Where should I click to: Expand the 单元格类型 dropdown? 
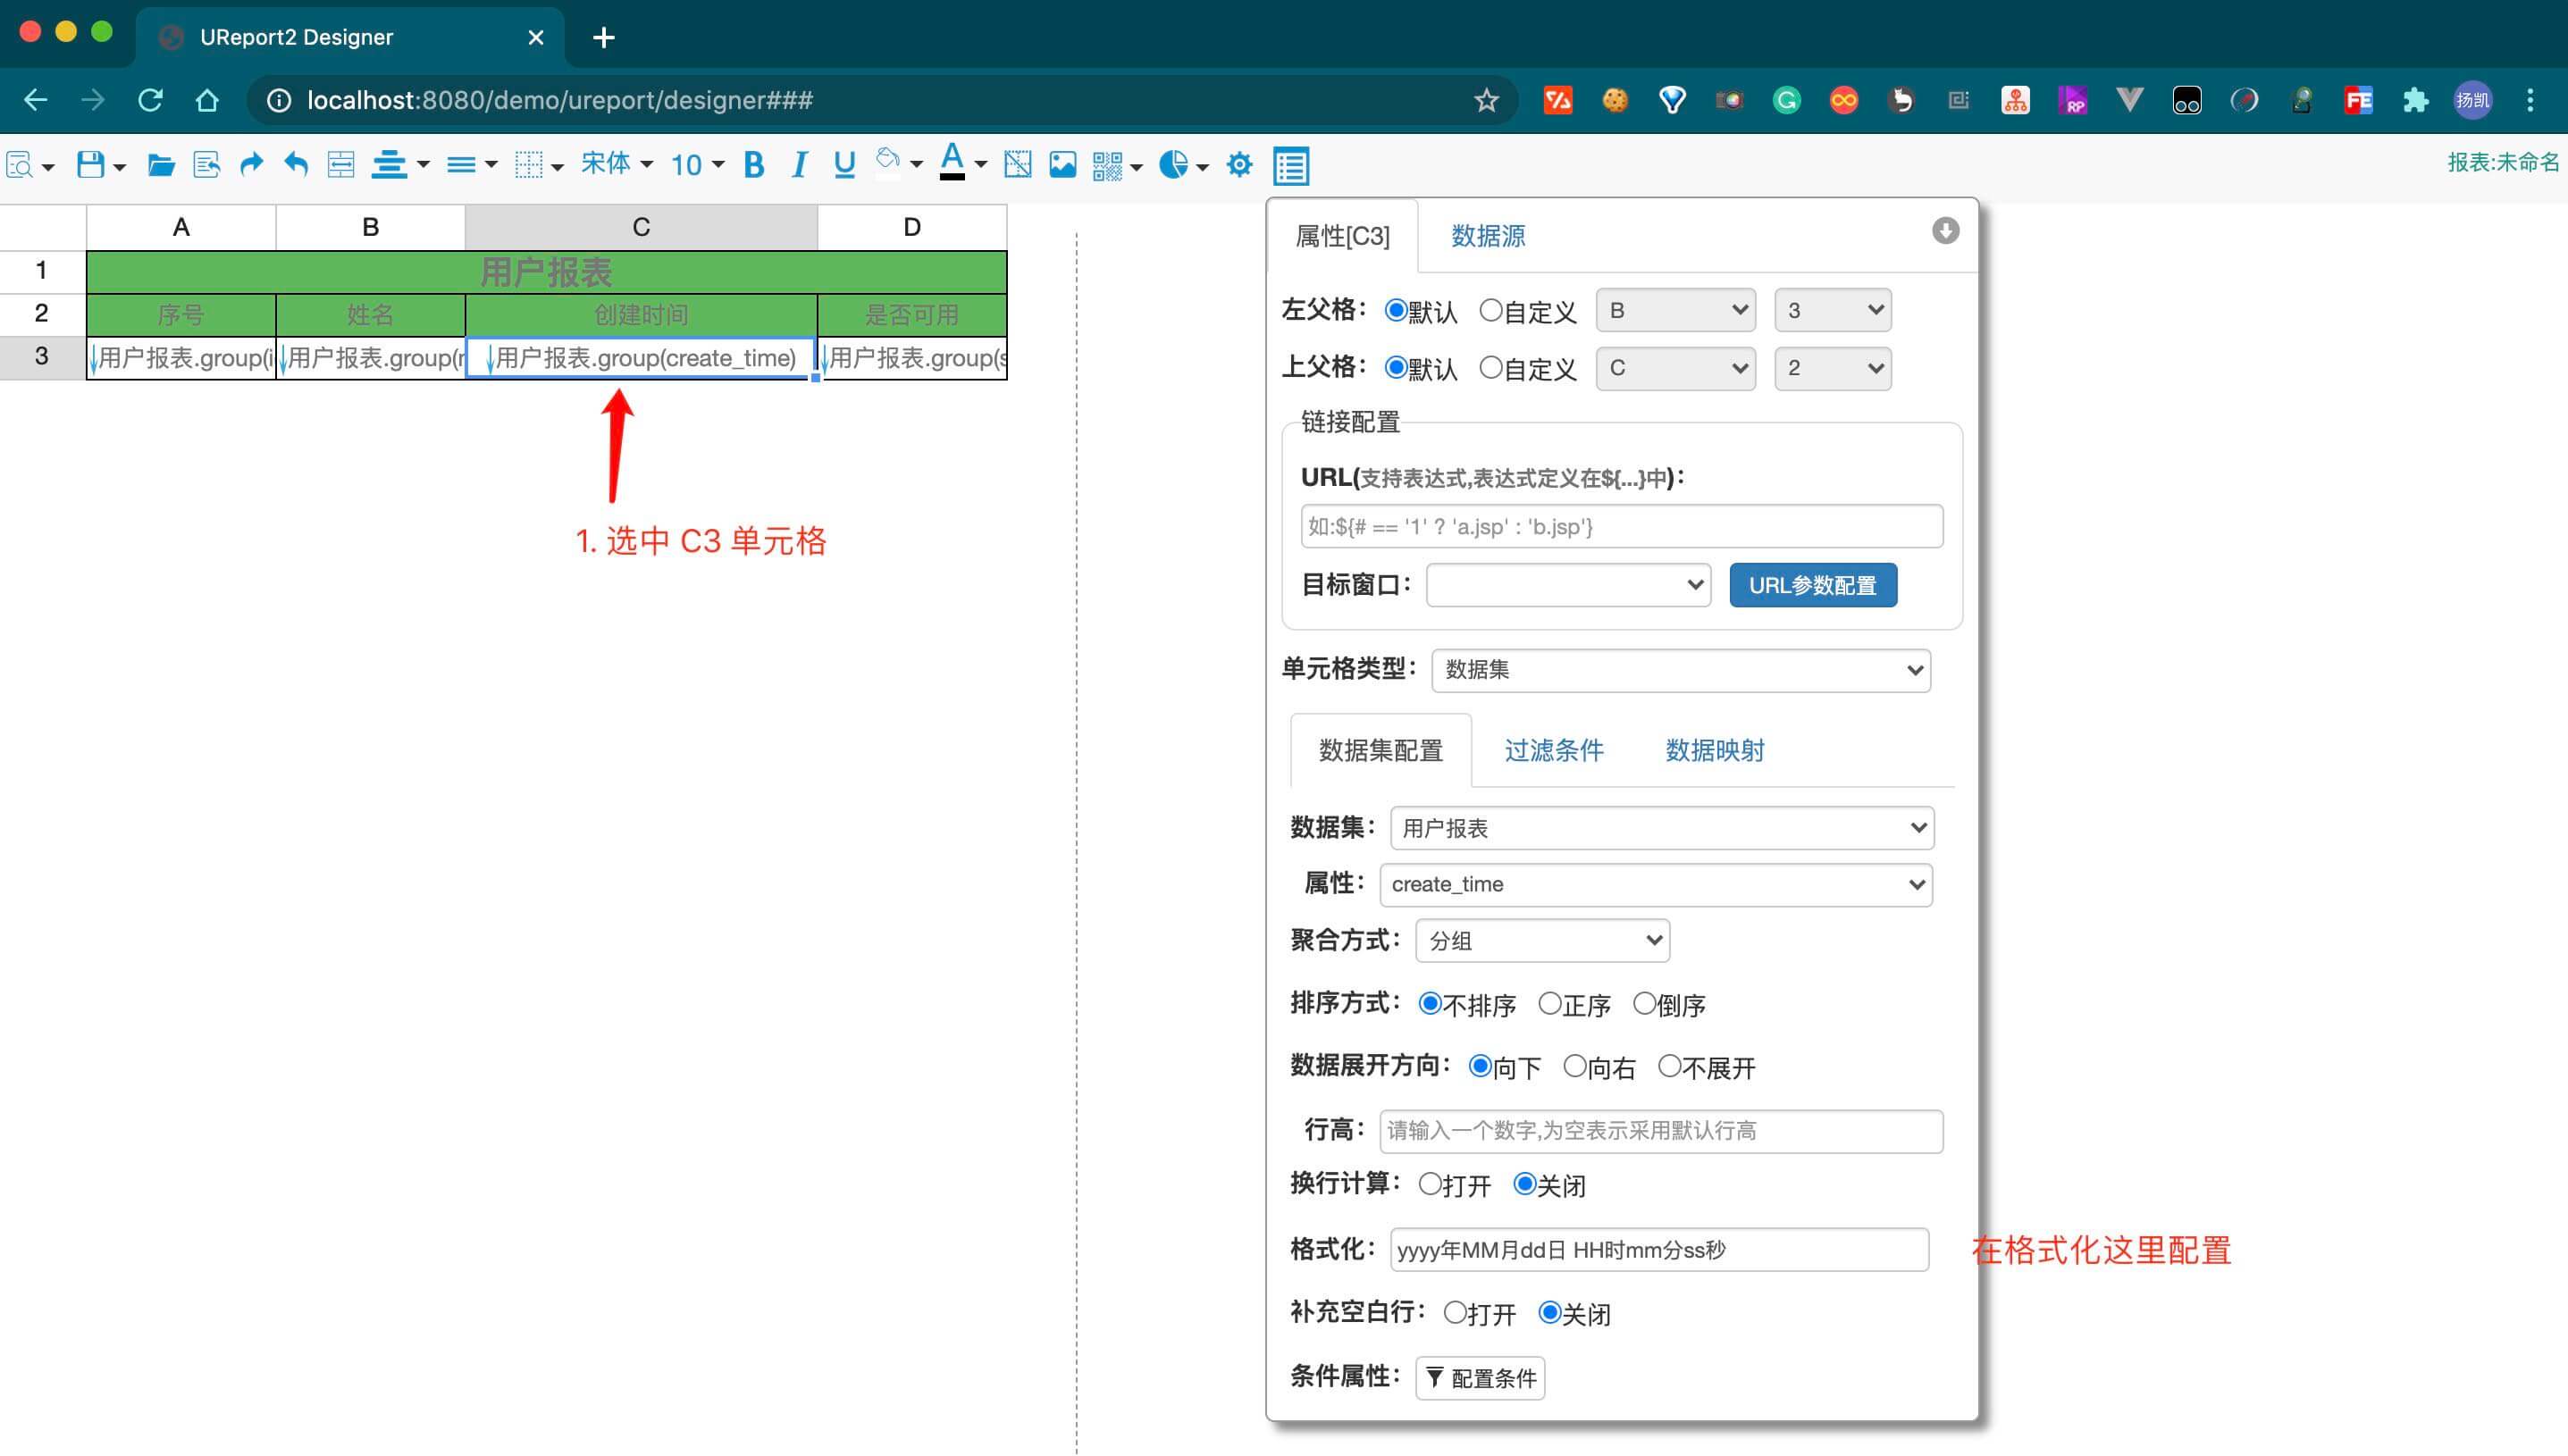coord(1681,669)
